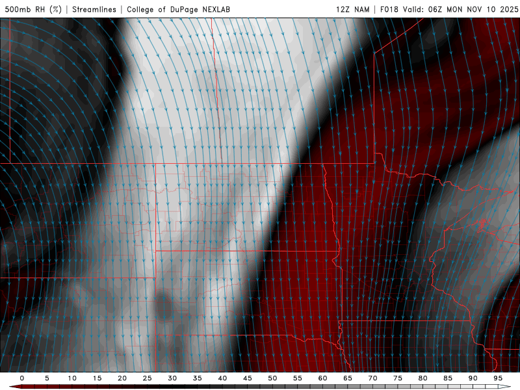Image resolution: width=520 pixels, height=390 pixels.
Task: Select the colorbar label "85"
Action: click(x=448, y=378)
